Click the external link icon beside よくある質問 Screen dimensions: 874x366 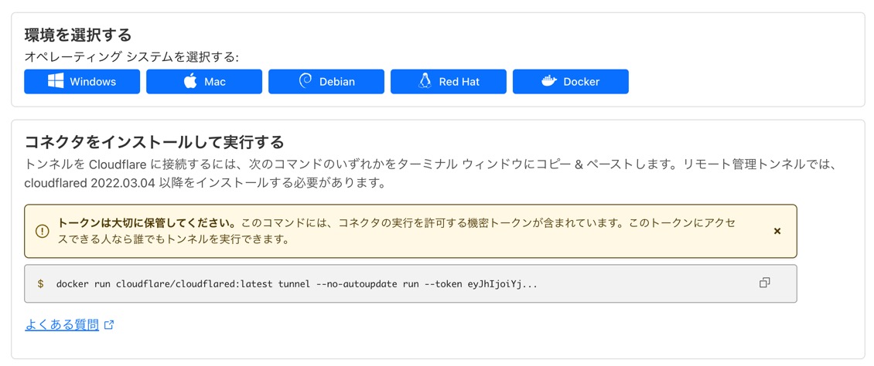pos(109,325)
